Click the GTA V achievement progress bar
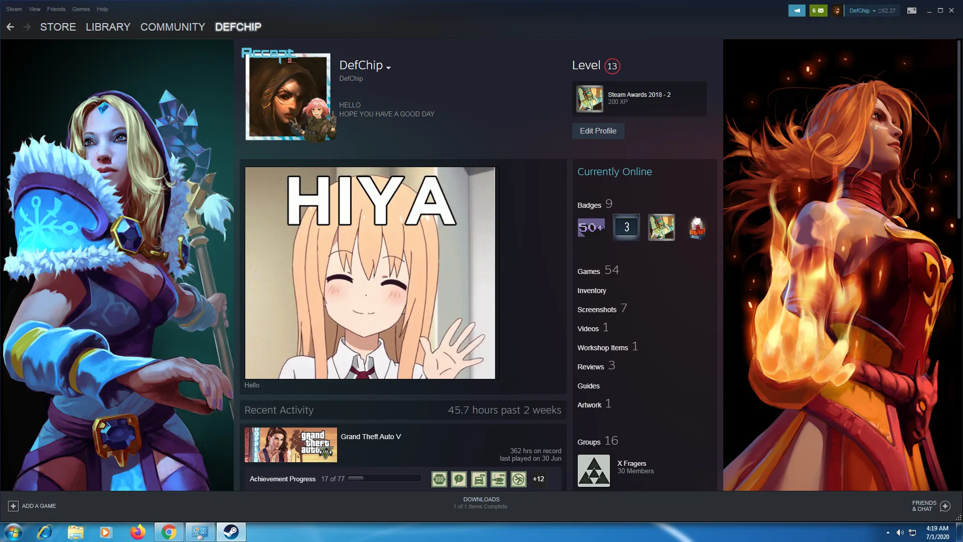Viewport: 963px width, 542px height. coord(384,479)
